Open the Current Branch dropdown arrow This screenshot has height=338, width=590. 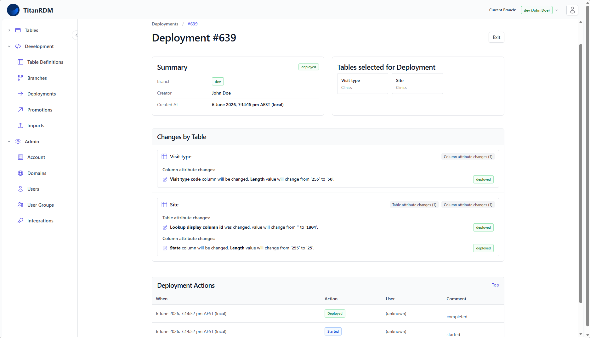coord(557,10)
